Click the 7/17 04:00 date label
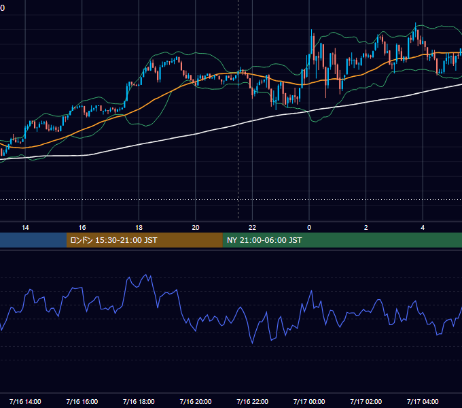 423,401
